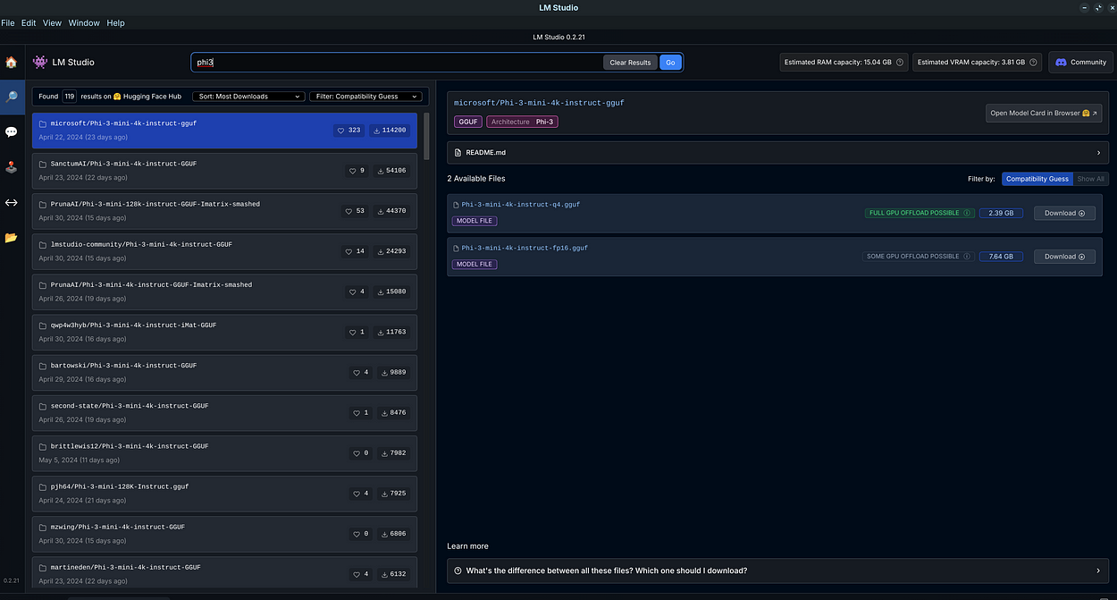Viewport: 1117px width, 600px height.
Task: Open the Playground joystick sidebar icon
Action: [11, 166]
